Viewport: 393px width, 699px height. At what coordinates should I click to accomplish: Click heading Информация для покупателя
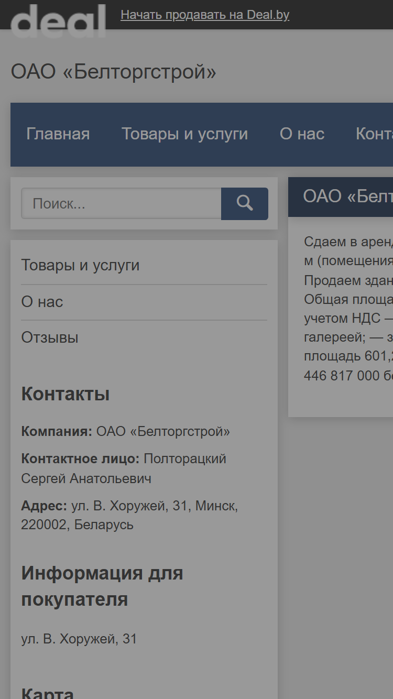pos(102,586)
